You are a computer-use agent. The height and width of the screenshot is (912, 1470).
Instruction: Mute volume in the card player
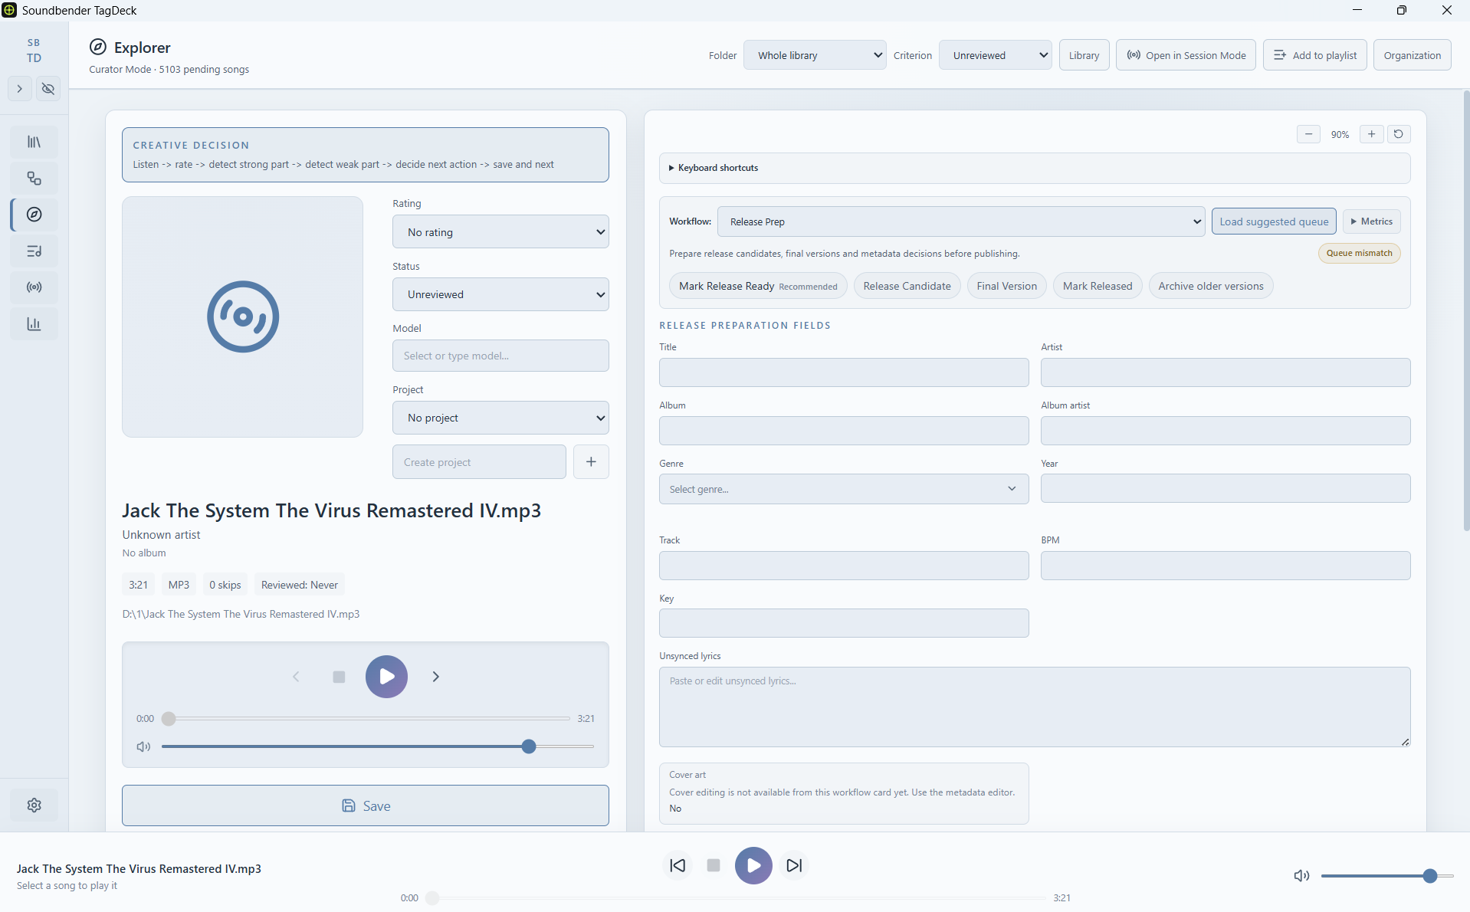pos(143,746)
